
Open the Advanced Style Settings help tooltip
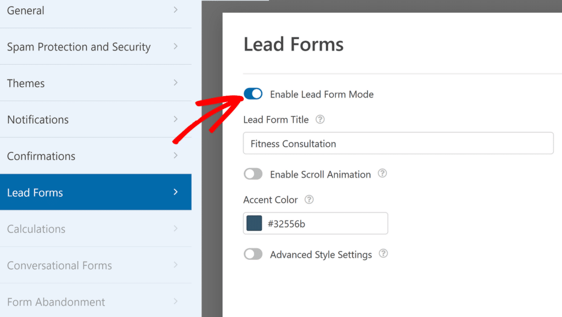click(383, 254)
